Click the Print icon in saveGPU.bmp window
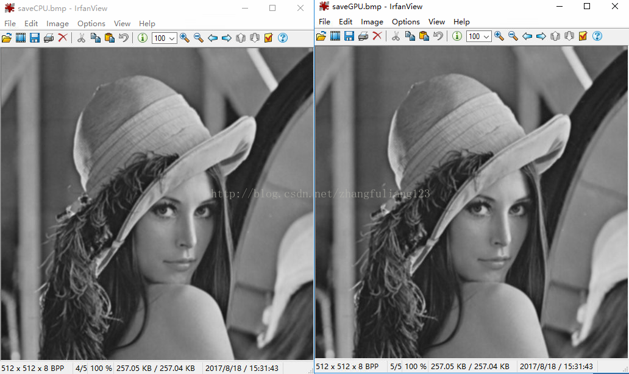This screenshot has height=374, width=629. coord(363,36)
